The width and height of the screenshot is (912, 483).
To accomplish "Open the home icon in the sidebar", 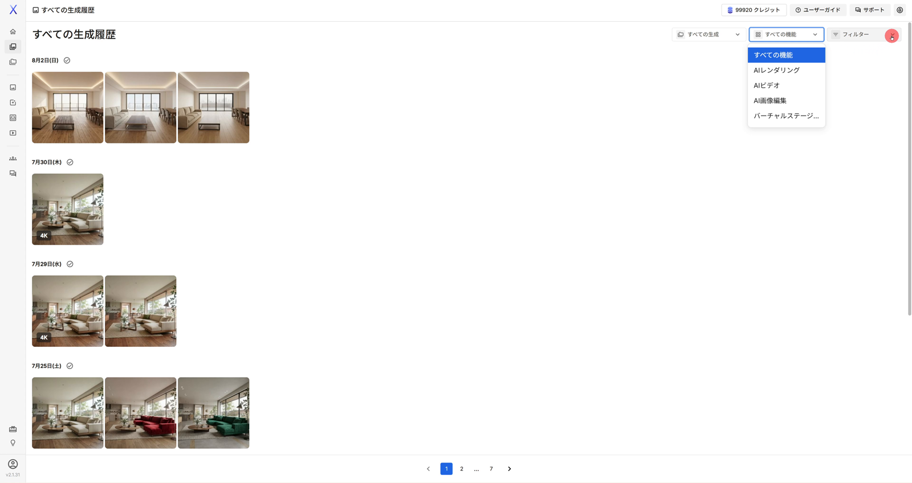I will click(x=13, y=32).
